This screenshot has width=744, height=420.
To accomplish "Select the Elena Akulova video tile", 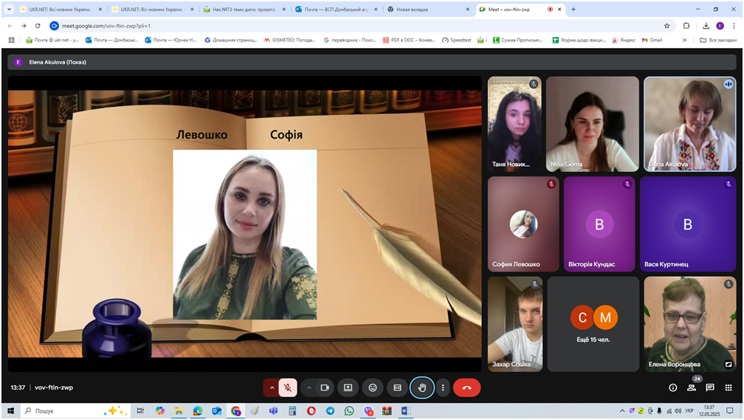I will 690,124.
